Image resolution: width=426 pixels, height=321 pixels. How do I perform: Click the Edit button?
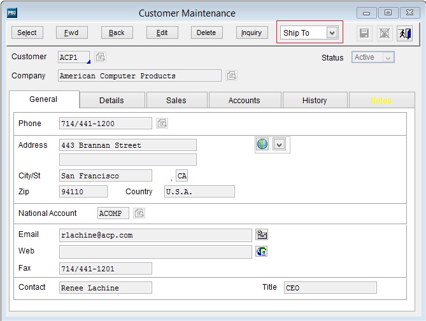coord(162,32)
